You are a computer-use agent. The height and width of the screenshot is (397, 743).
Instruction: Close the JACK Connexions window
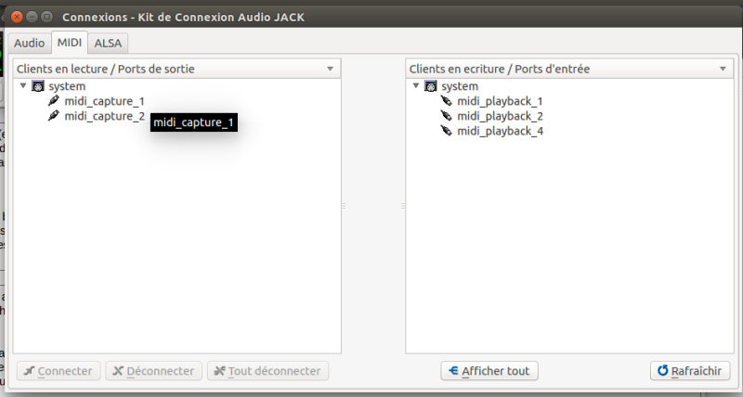pyautogui.click(x=16, y=17)
